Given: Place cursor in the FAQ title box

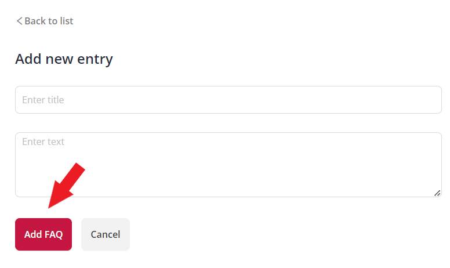Looking at the screenshot, I should point(228,100).
